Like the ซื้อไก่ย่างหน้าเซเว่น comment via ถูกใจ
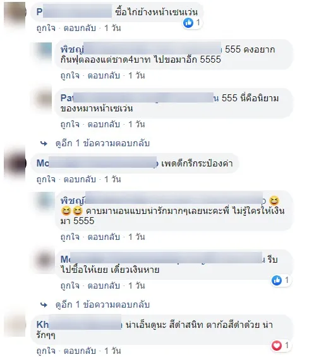 (46, 28)
